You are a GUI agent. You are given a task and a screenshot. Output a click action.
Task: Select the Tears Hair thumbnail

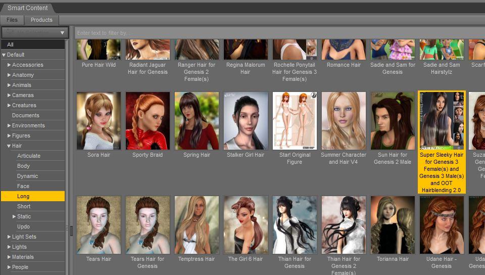click(99, 225)
